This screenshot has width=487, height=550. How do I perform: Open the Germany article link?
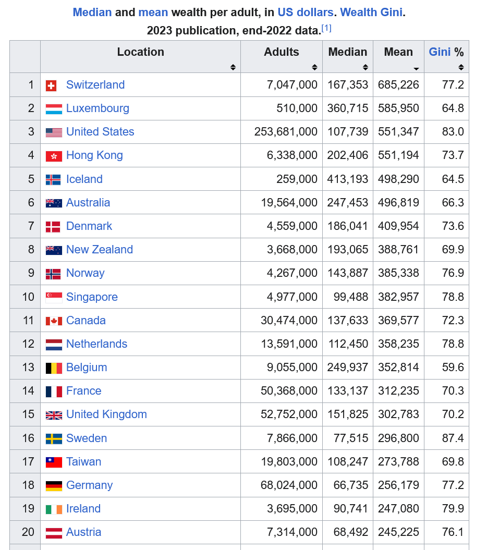tap(90, 485)
